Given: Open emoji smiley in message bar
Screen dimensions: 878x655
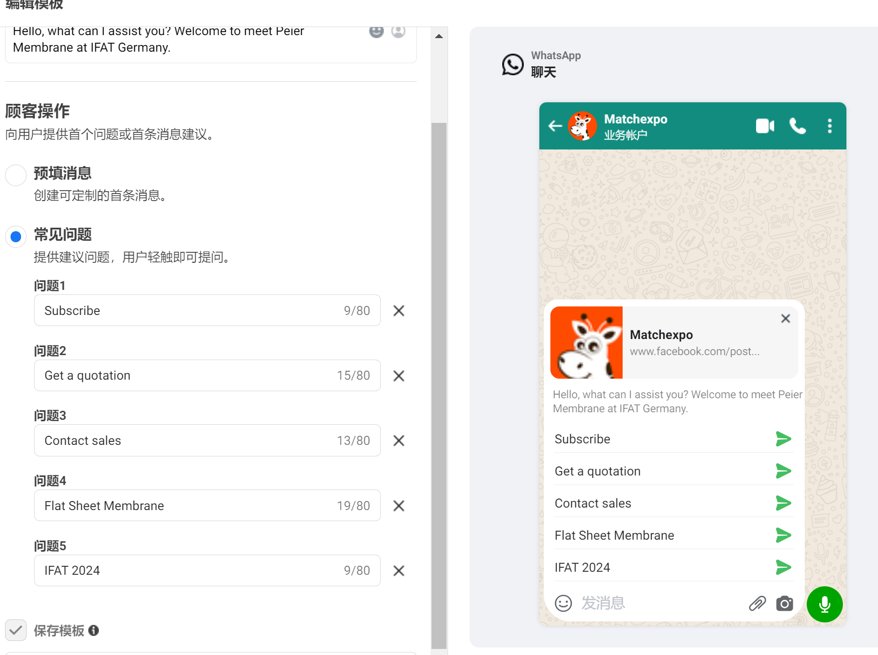Looking at the screenshot, I should pos(563,603).
